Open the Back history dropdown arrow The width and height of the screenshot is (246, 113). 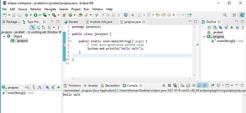click(174, 15)
